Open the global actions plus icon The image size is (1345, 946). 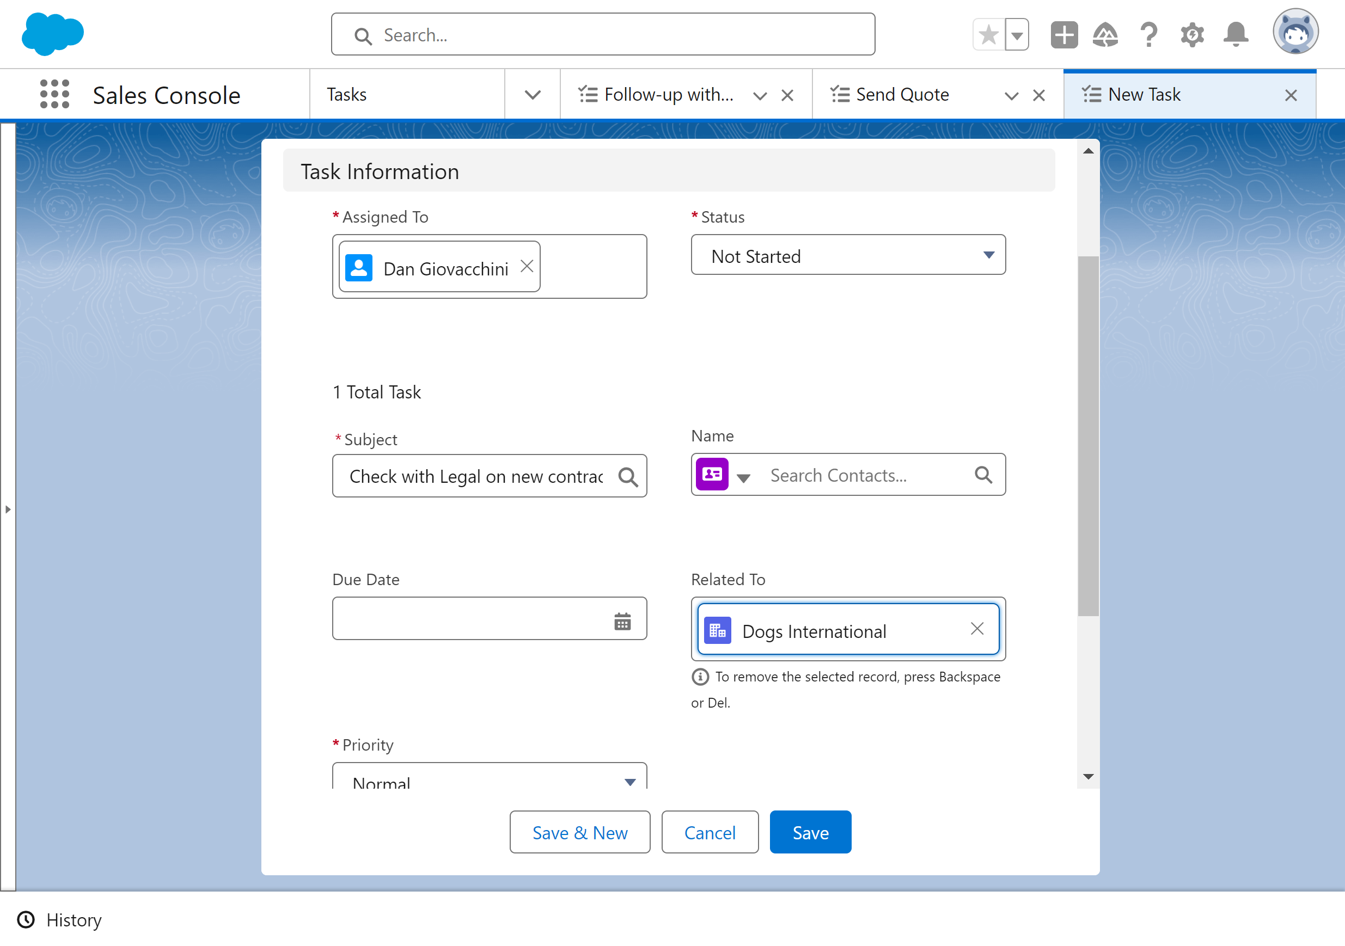[1064, 34]
